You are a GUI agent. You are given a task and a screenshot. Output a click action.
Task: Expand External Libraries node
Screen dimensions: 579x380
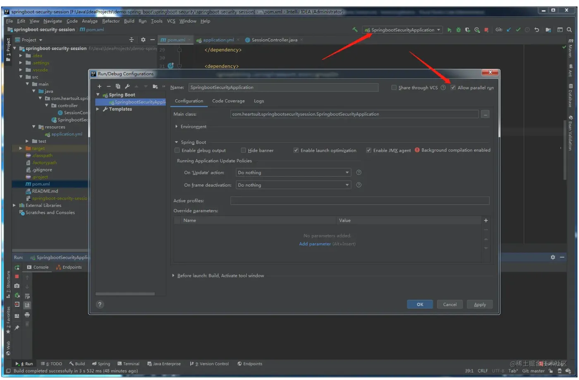click(x=14, y=205)
